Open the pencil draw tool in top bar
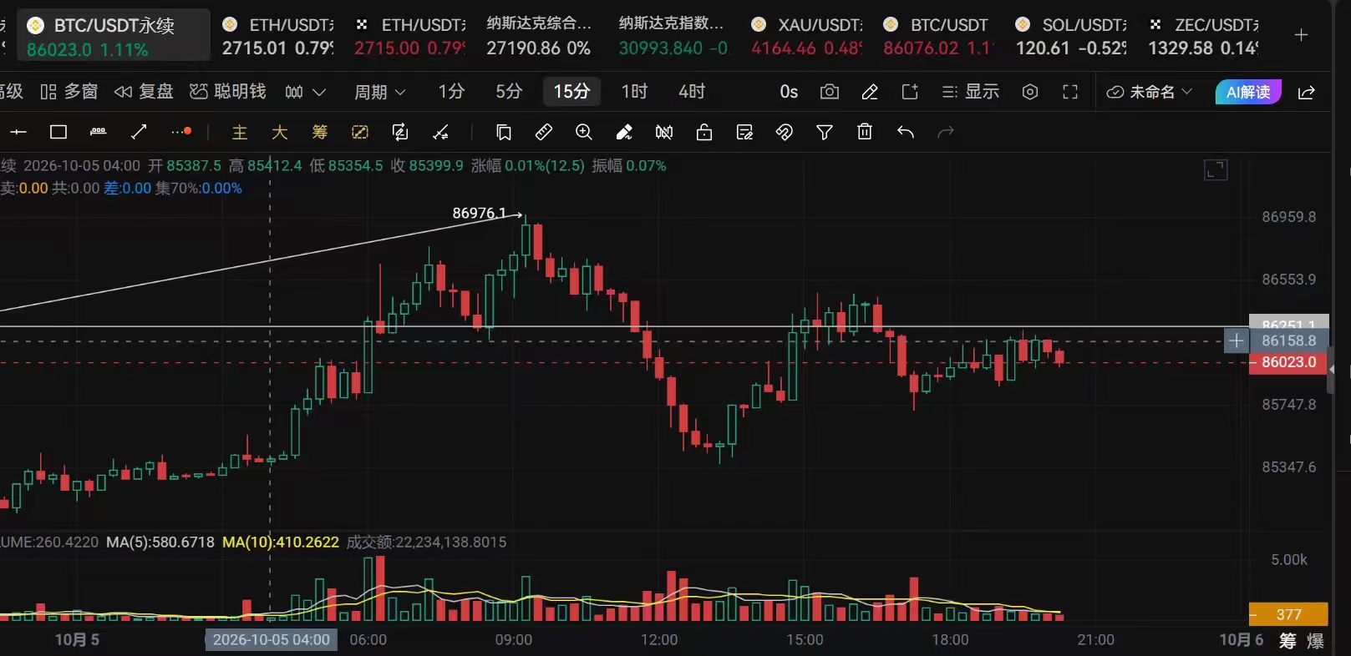Viewport: 1351px width, 656px height. point(870,92)
